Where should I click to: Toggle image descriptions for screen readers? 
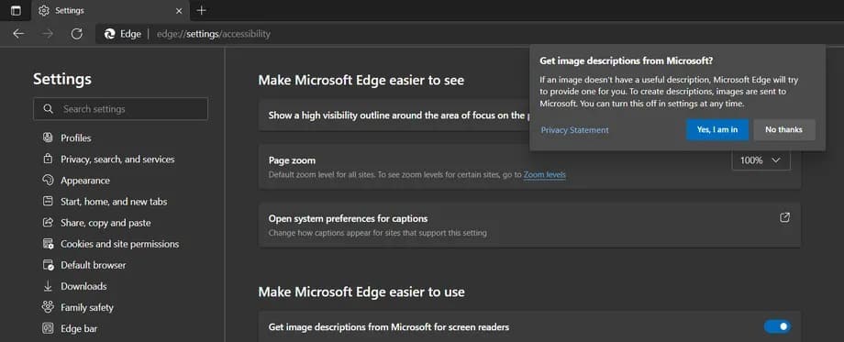coord(777,326)
